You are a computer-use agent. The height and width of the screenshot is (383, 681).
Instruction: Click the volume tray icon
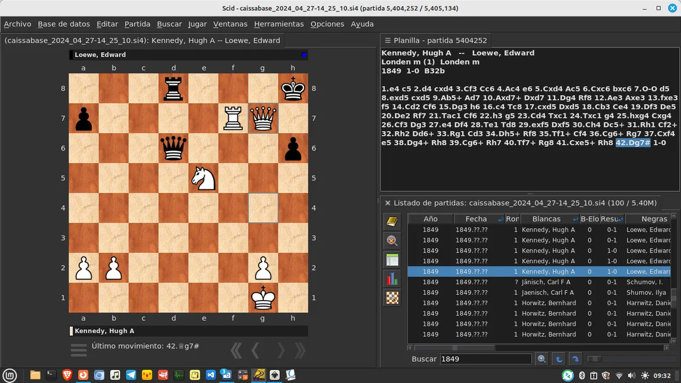click(631, 376)
